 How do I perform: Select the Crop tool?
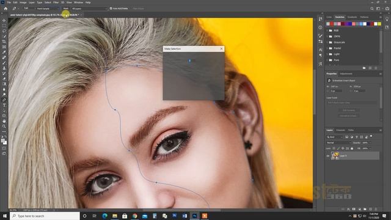[x=4, y=42]
